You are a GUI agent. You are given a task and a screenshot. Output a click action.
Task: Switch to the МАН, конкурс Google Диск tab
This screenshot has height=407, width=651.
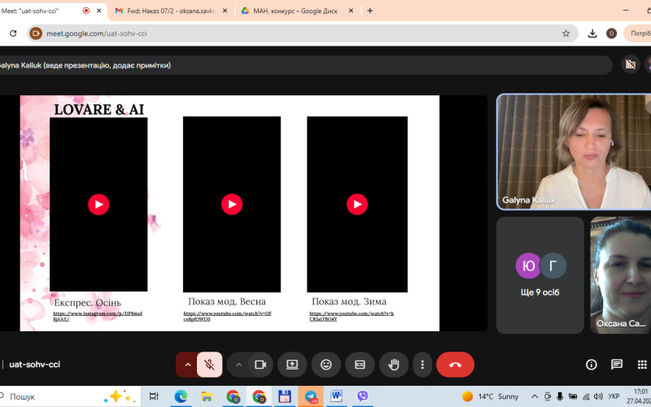tap(295, 11)
